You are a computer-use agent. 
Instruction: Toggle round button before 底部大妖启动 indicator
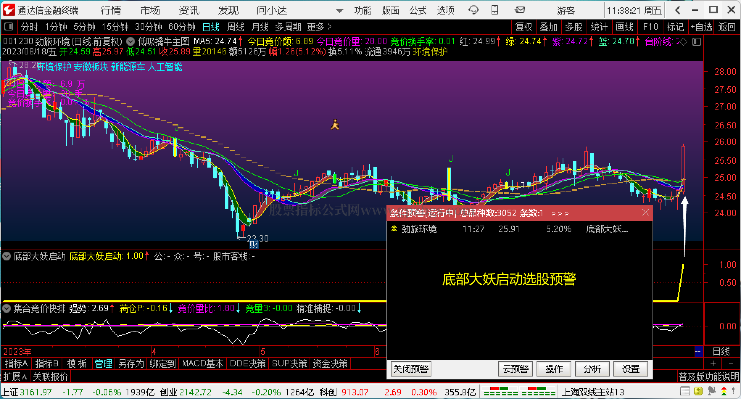pyautogui.click(x=7, y=256)
